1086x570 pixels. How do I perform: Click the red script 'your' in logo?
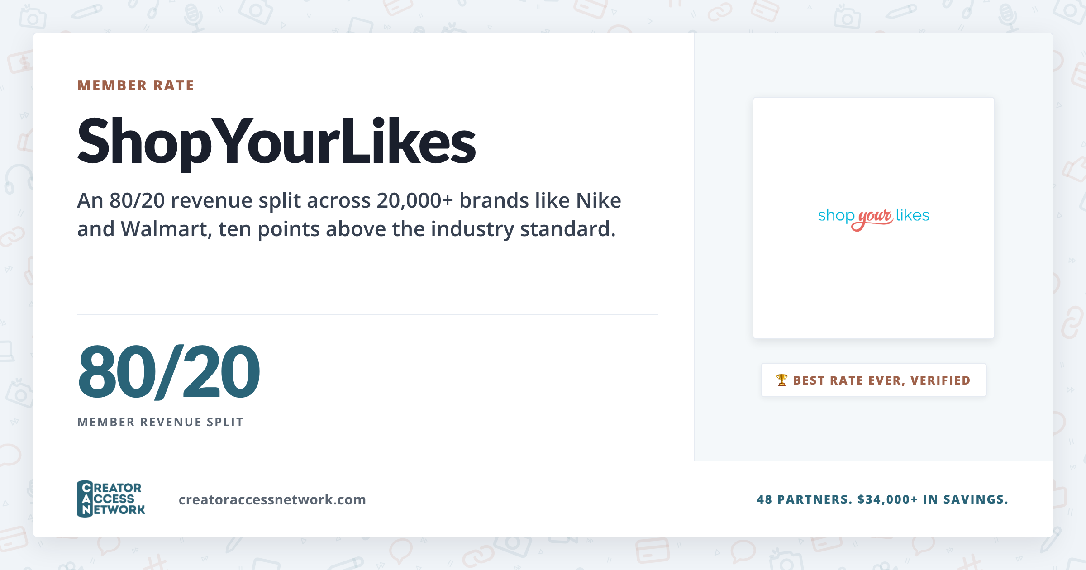pyautogui.click(x=872, y=219)
